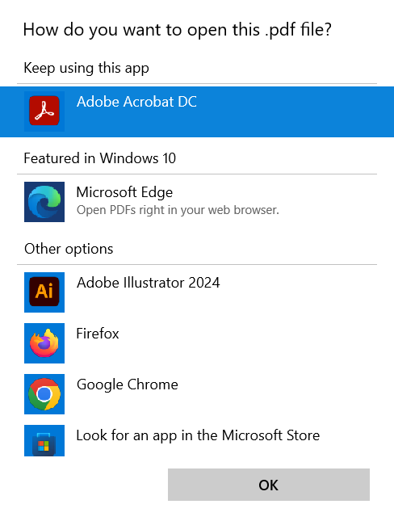Click the Adobe Acrobat DC icon

pos(44,111)
